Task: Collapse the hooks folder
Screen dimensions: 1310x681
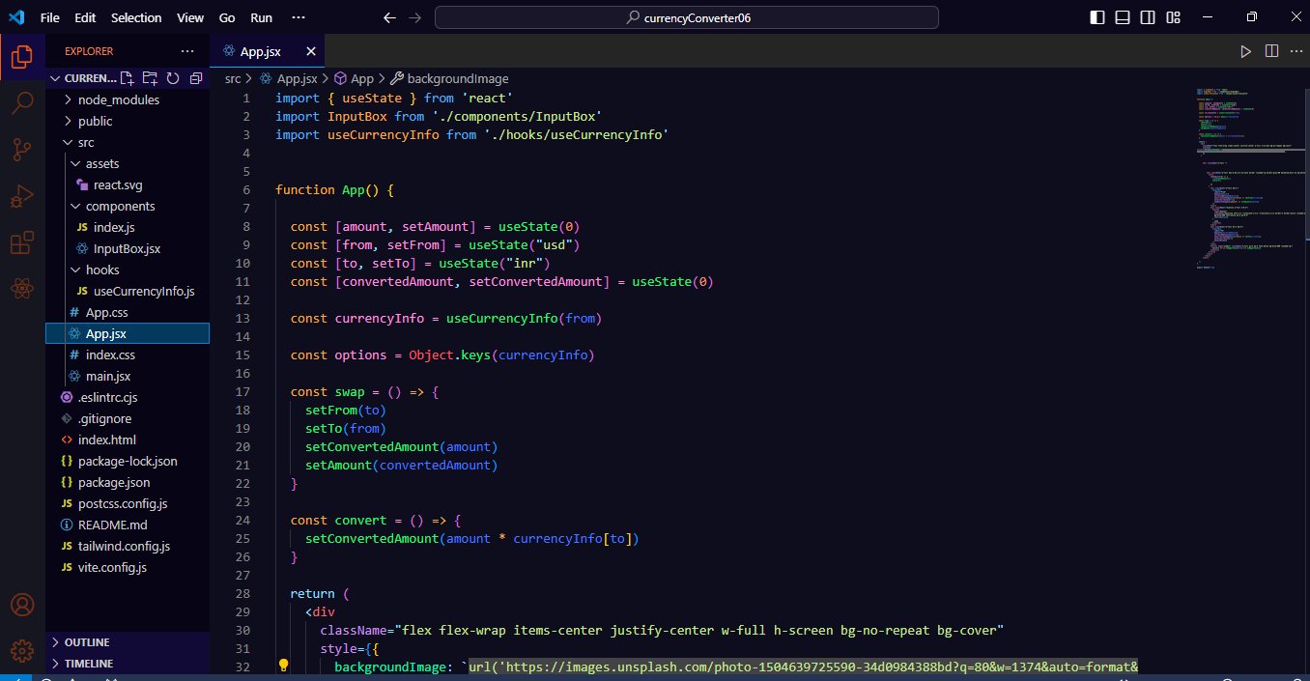Action: point(101,270)
